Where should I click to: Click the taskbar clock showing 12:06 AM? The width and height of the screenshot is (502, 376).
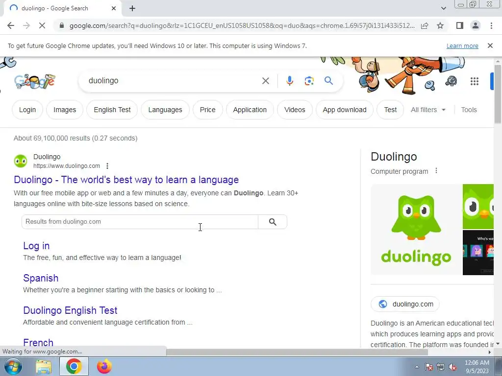pyautogui.click(x=477, y=367)
